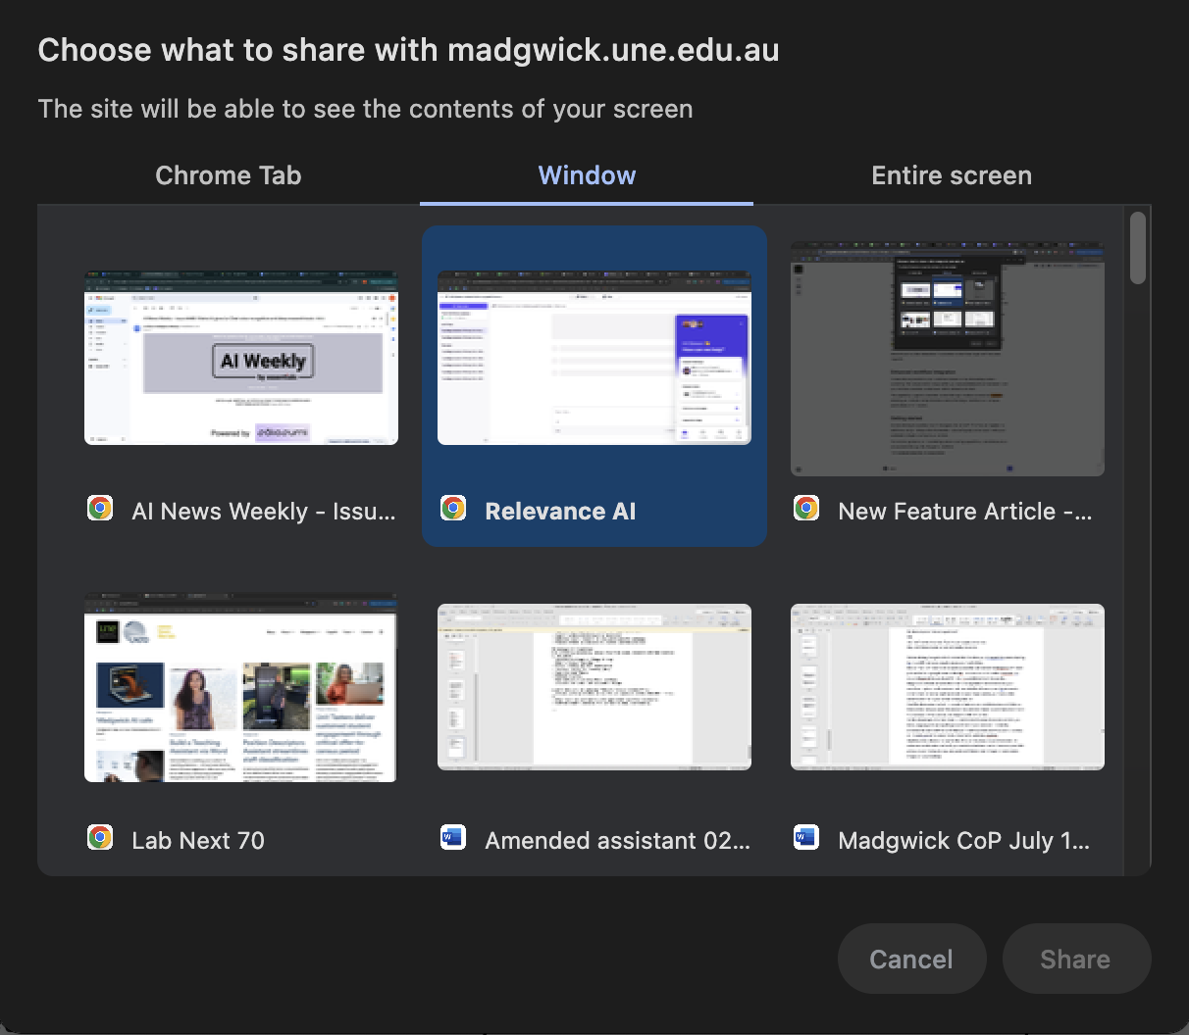Switch to the Chrome Tab tab
This screenshot has width=1189, height=1035.
tap(228, 175)
